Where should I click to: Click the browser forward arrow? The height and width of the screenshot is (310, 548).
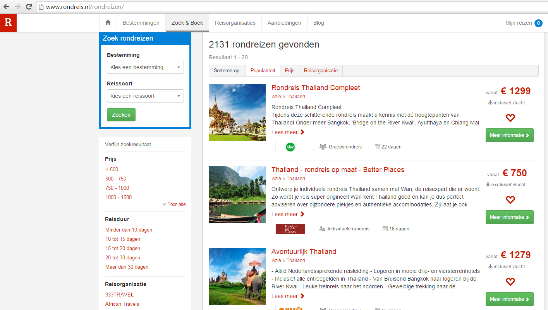(x=18, y=7)
